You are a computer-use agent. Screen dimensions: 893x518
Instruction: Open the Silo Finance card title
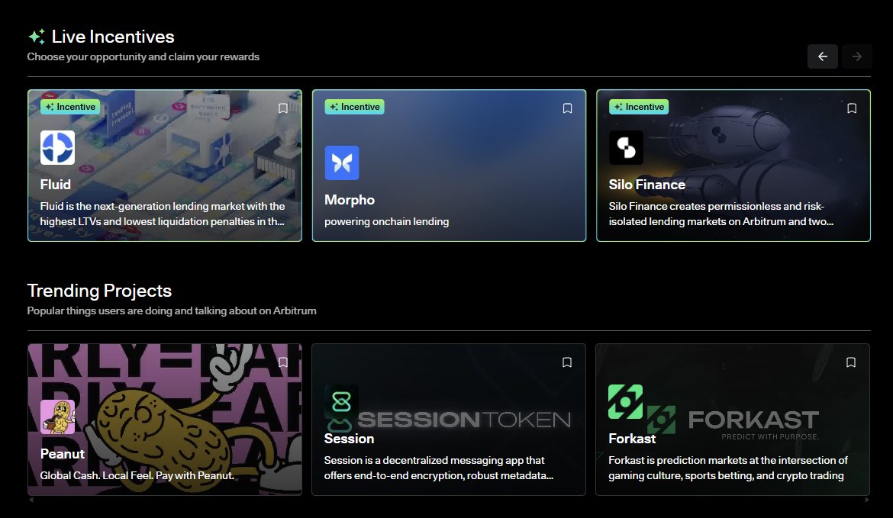tap(647, 185)
